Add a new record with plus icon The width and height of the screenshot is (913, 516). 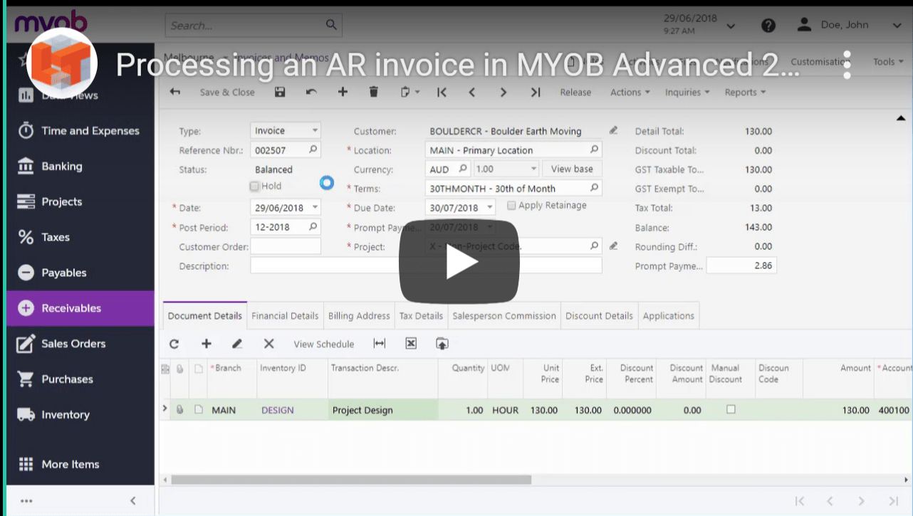pyautogui.click(x=343, y=92)
